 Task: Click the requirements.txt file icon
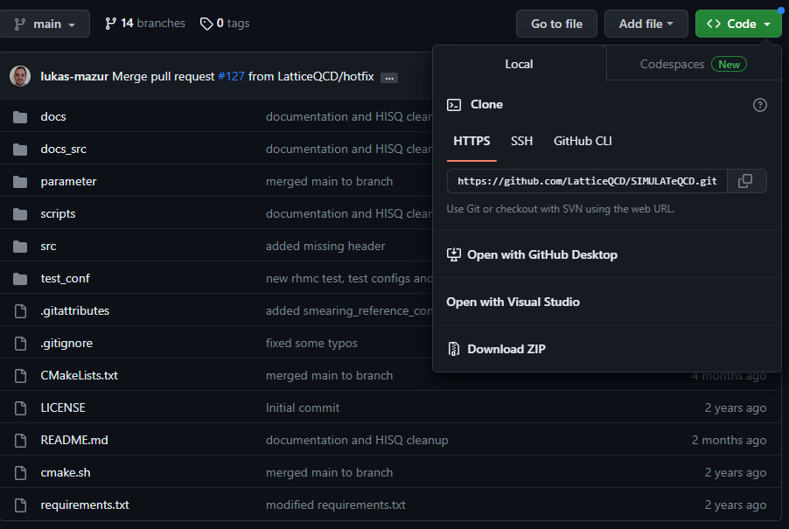(21, 505)
